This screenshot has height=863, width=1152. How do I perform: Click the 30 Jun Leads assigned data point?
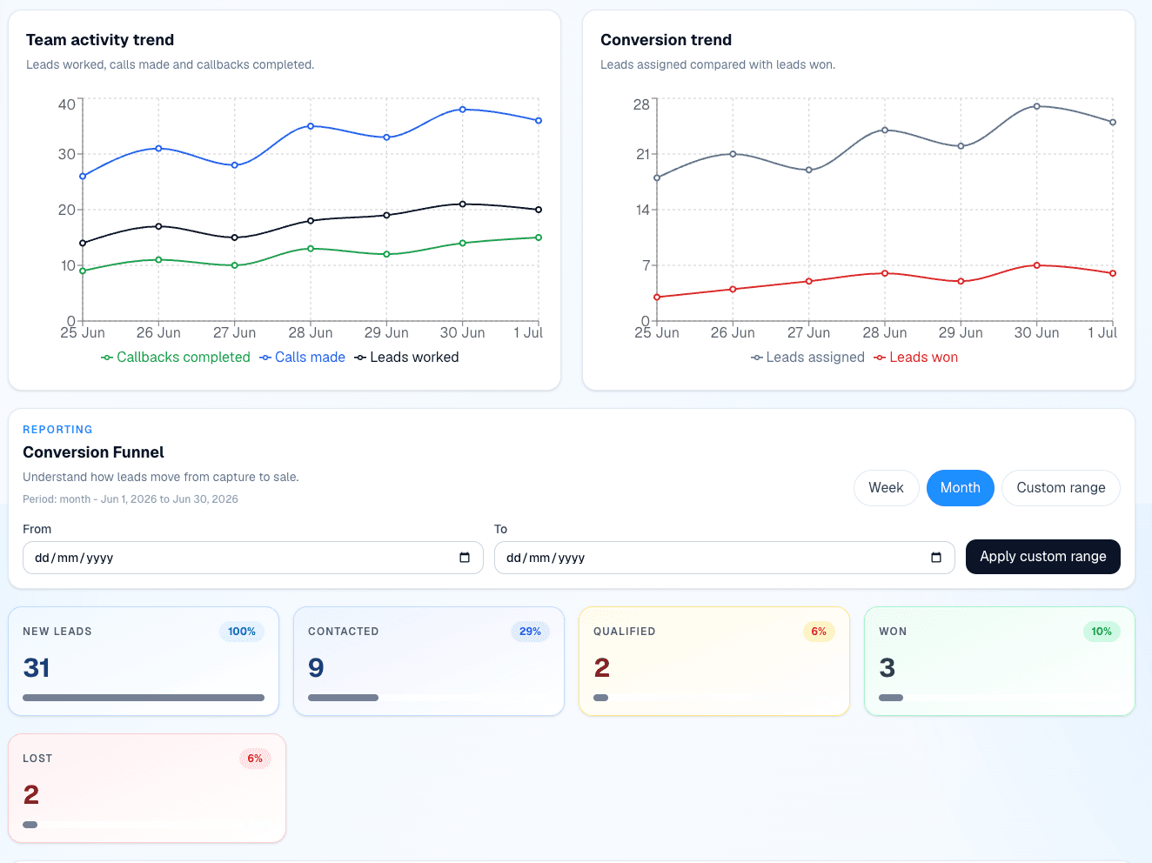tap(1037, 106)
